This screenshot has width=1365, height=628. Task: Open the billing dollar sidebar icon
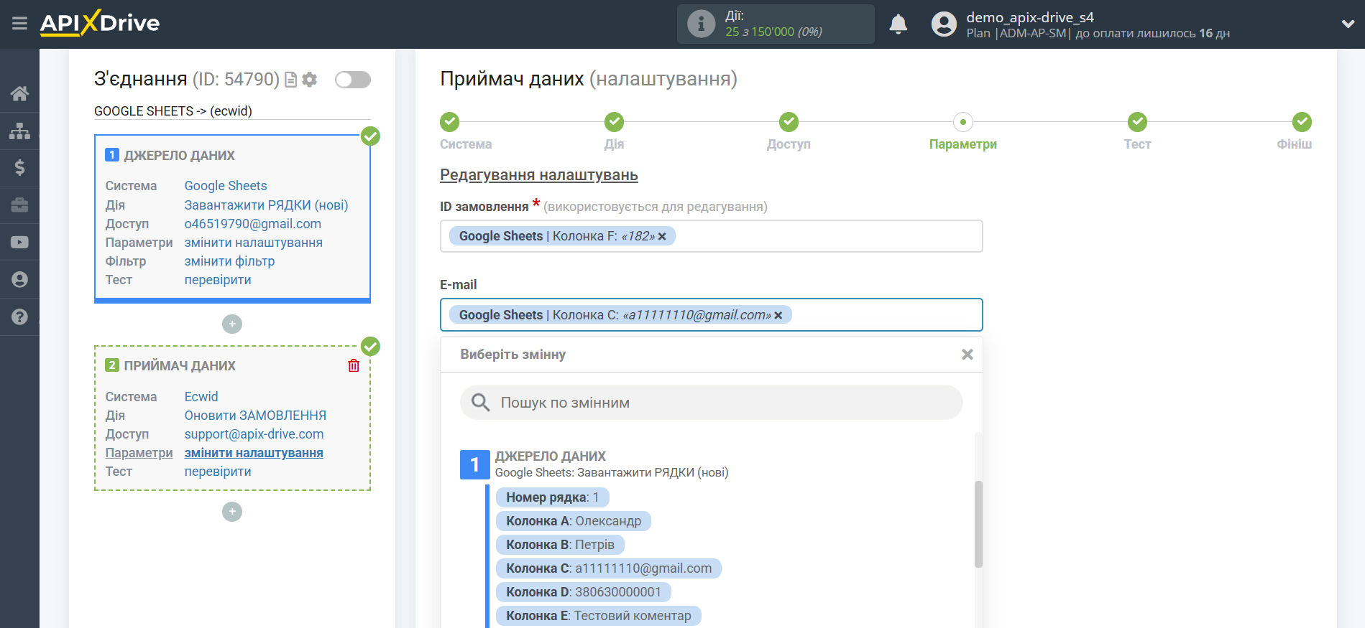(19, 168)
